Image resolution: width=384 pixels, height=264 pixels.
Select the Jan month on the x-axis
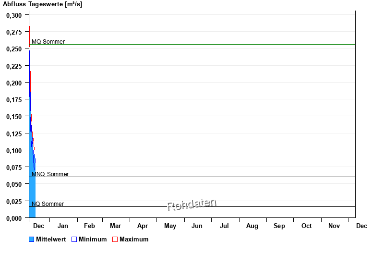point(62,226)
